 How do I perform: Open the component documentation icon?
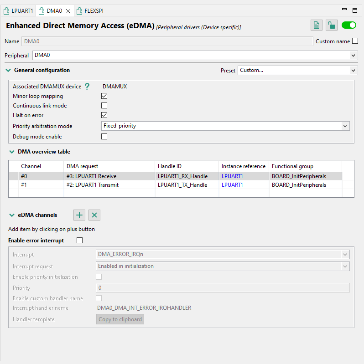(317, 26)
